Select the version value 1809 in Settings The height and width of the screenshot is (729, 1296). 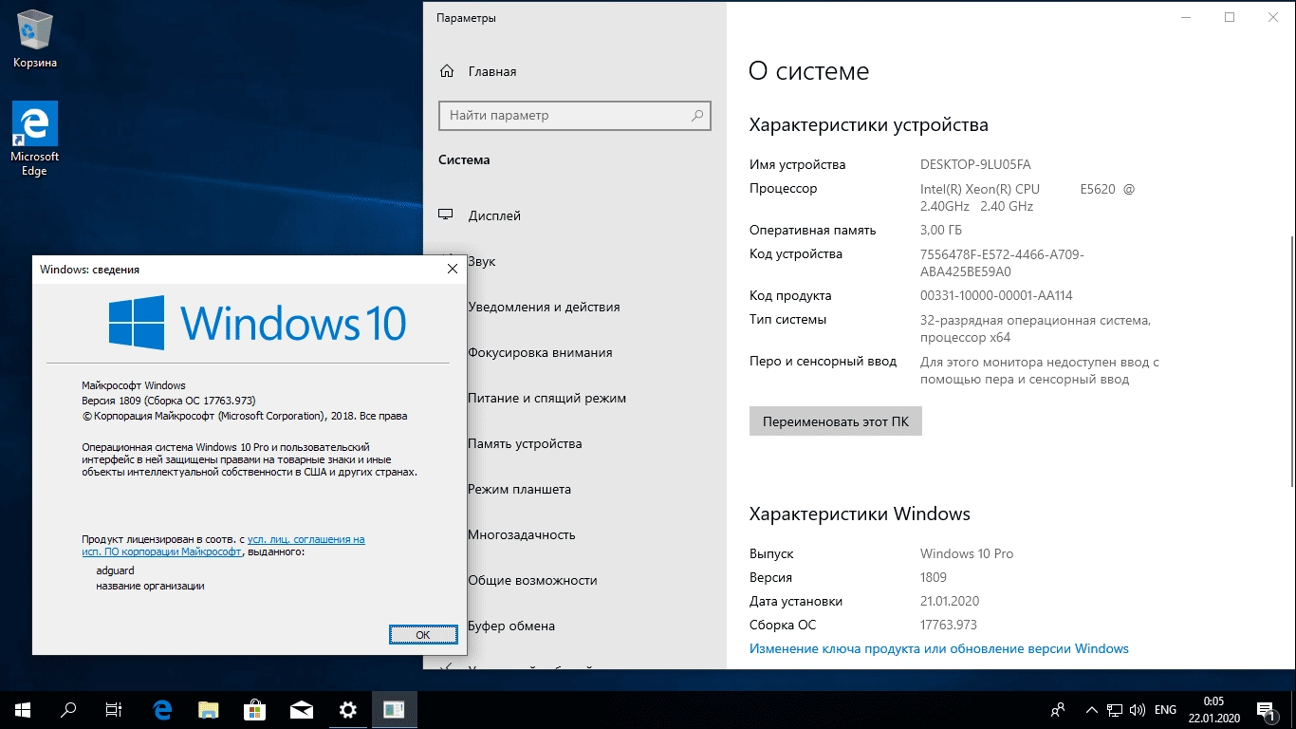tap(934, 577)
